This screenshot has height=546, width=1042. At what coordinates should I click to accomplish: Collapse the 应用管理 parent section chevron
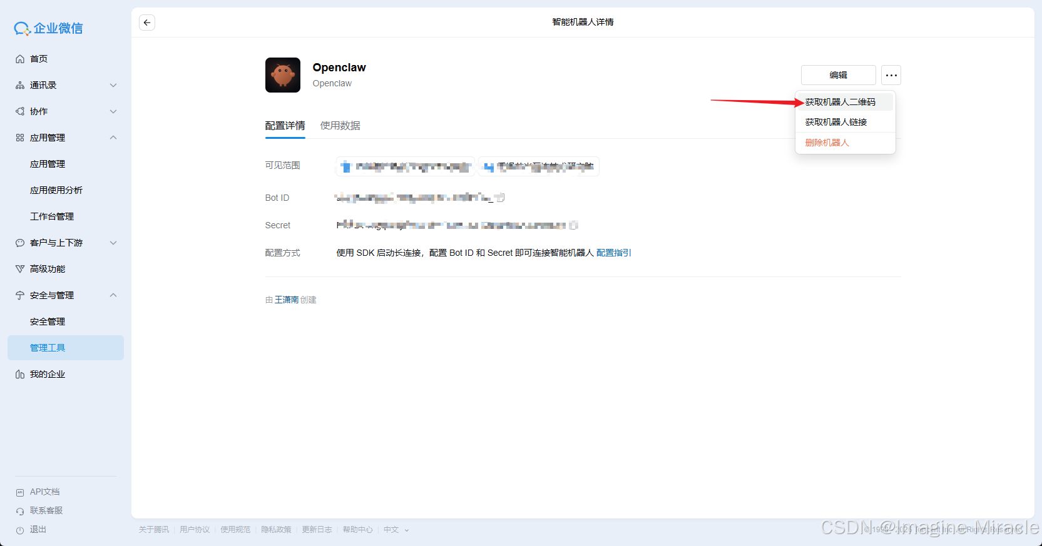click(113, 138)
